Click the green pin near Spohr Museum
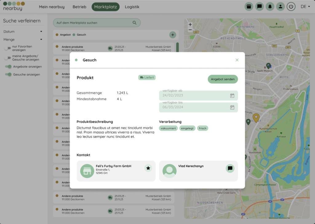315x224 pixels. tap(268, 66)
